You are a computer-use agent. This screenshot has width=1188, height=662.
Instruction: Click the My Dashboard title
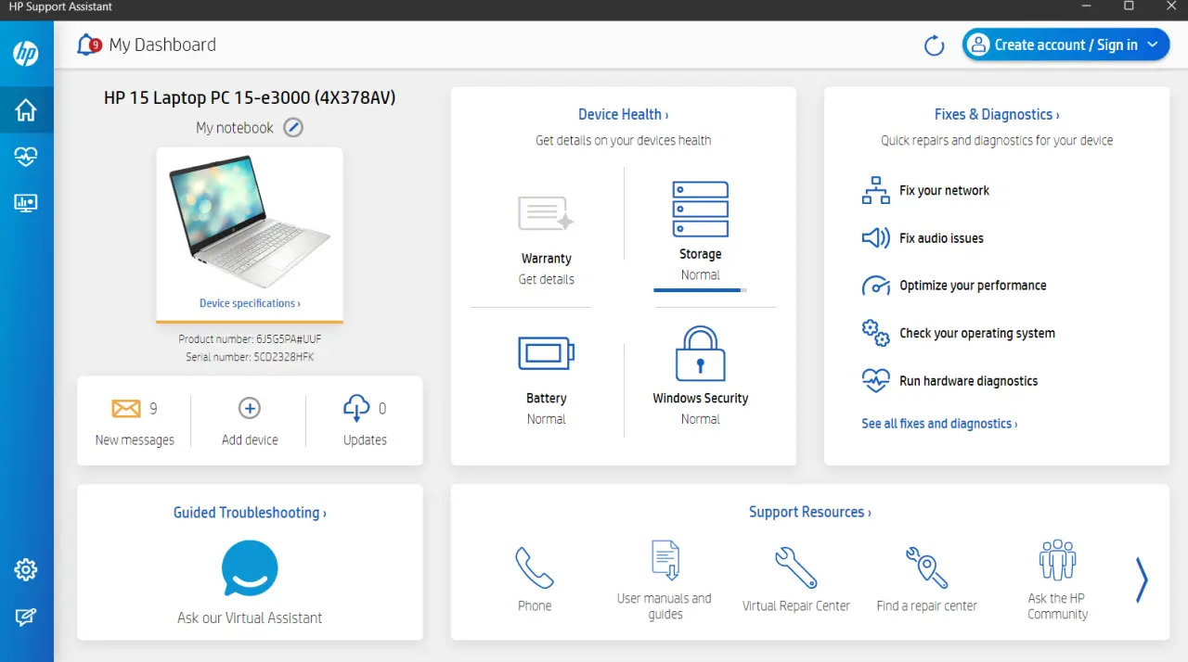coord(162,45)
